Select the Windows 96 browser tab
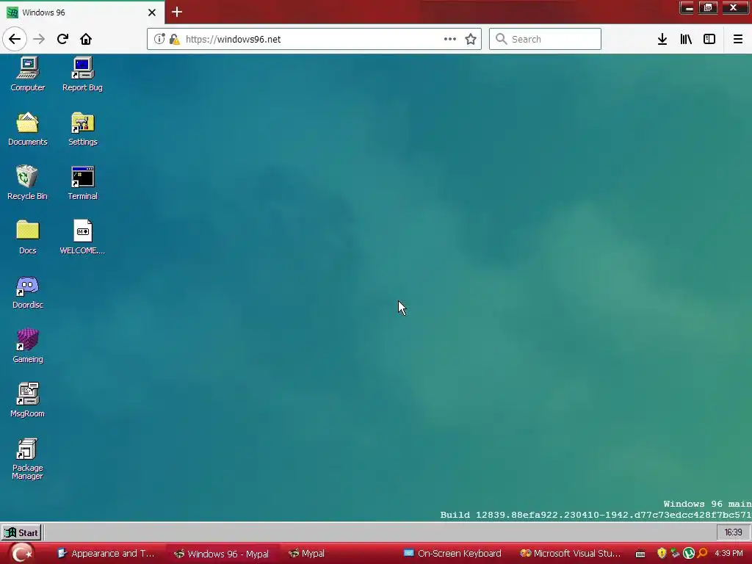The height and width of the screenshot is (564, 752). (82, 12)
